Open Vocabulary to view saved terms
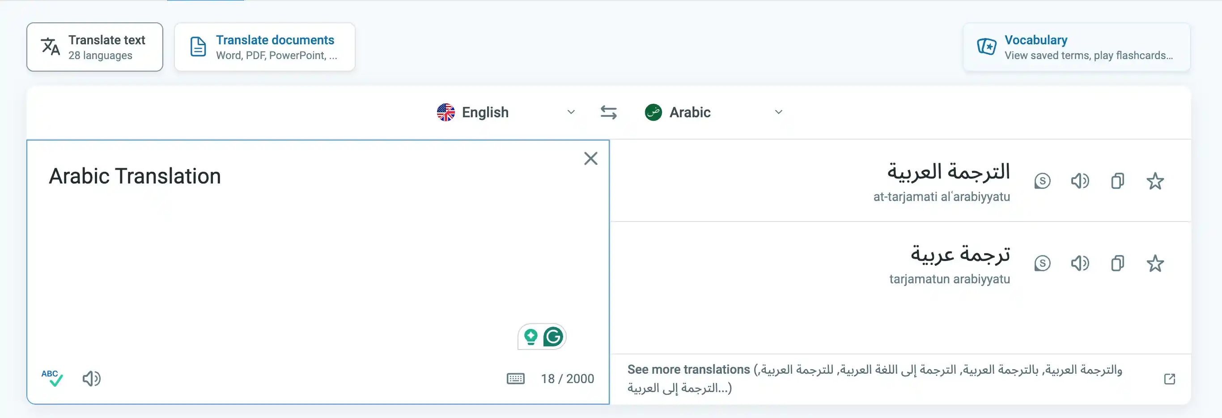 coord(1077,47)
